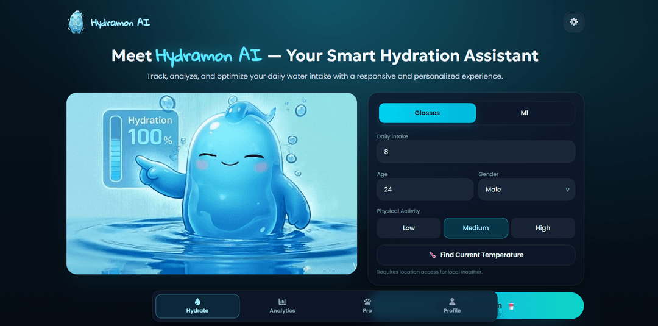This screenshot has width=658, height=326.
Task: Click Hydramon AI brand text in header
Action: [121, 22]
